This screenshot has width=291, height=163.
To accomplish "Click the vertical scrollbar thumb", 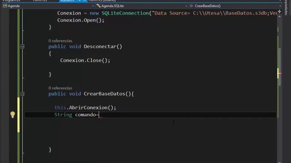I will pos(280,67).
